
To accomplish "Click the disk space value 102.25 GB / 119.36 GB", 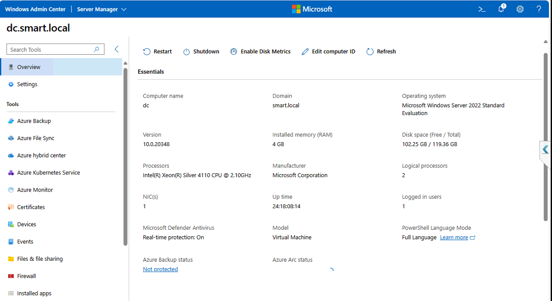I will click(x=430, y=144).
